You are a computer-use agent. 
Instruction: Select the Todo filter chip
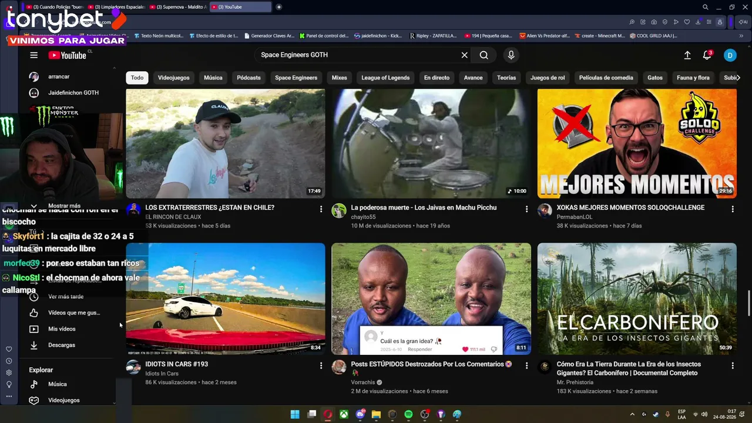click(x=137, y=78)
